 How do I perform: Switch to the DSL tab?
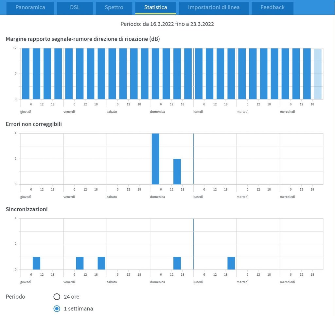click(x=75, y=8)
